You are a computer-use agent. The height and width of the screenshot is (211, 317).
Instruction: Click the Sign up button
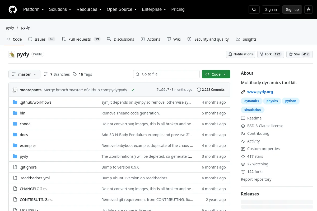click(292, 9)
